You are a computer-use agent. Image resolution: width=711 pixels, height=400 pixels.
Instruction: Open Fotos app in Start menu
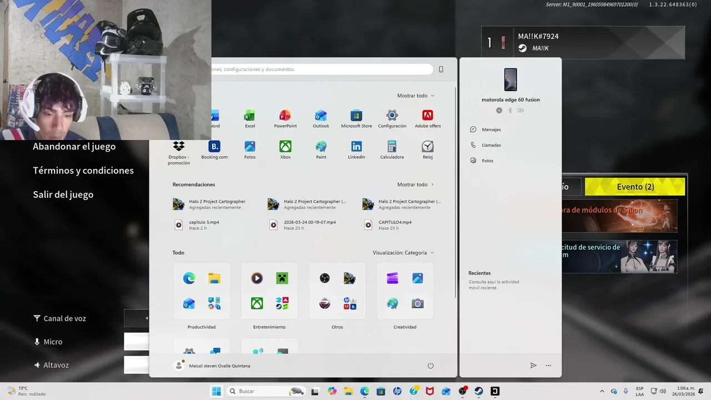tap(250, 147)
